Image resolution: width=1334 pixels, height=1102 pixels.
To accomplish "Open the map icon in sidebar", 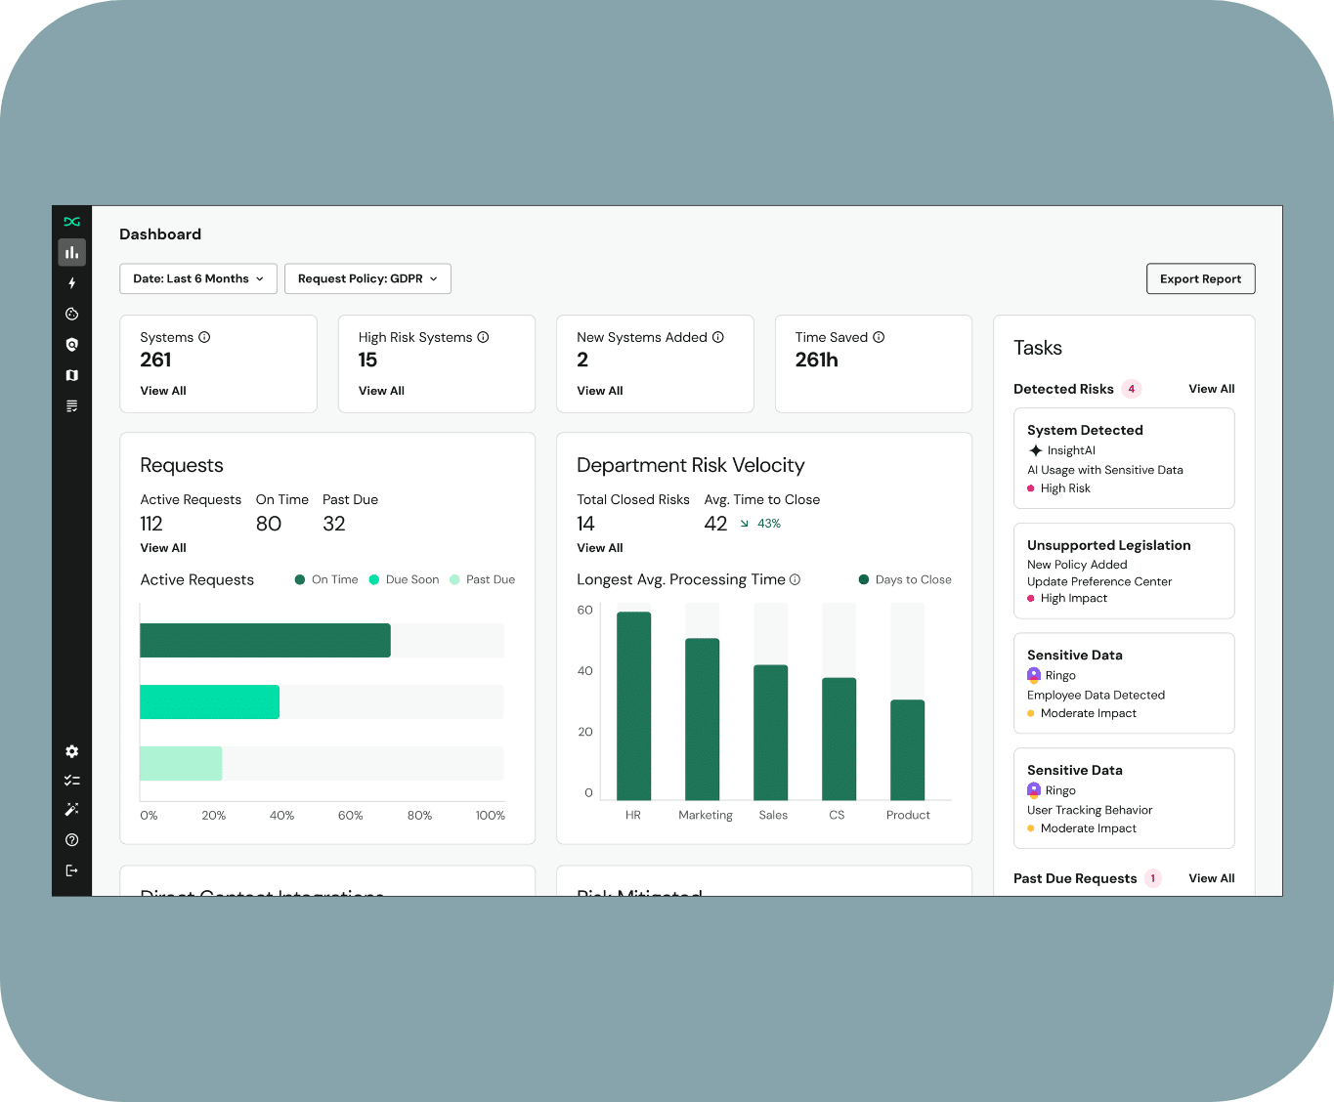I will point(71,375).
